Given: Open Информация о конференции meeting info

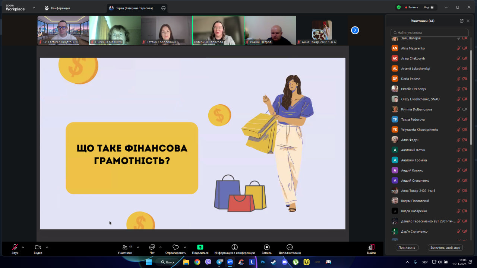Looking at the screenshot, I should pyautogui.click(x=234, y=248).
